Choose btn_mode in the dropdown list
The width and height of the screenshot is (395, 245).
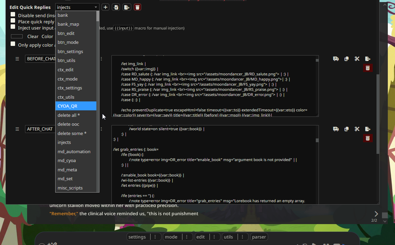tap(76, 42)
